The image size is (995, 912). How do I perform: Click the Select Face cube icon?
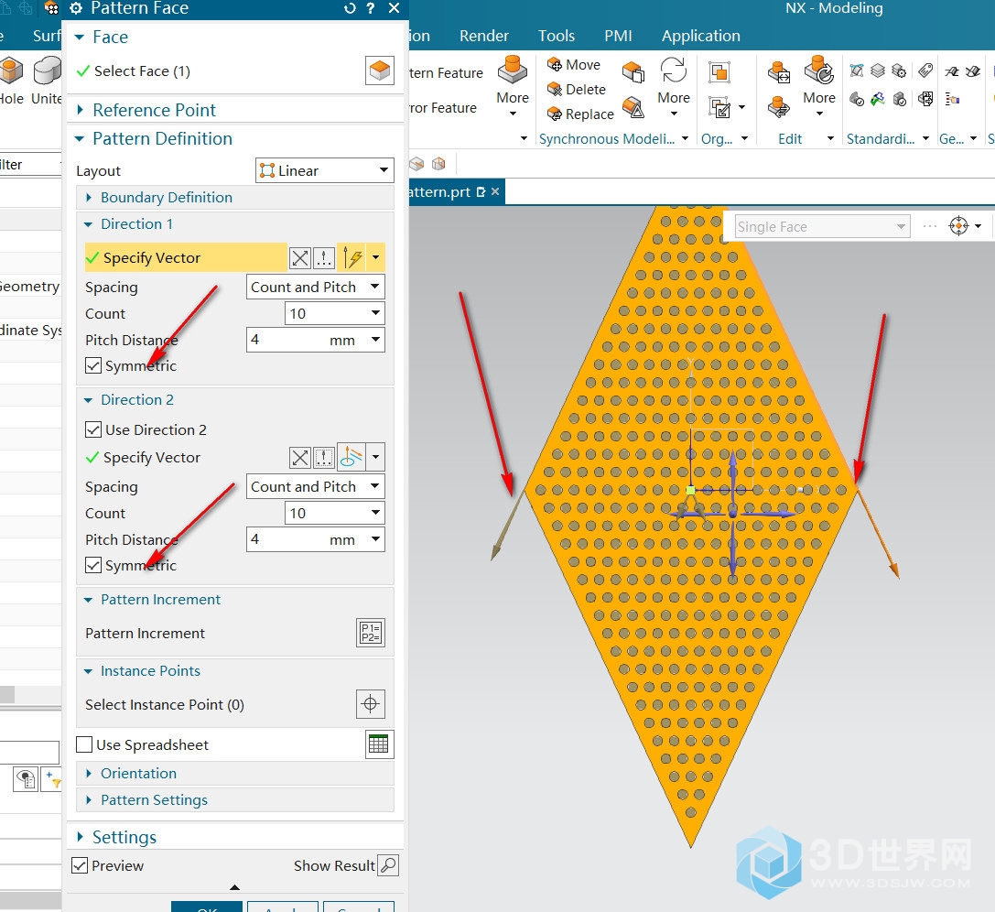[380, 71]
